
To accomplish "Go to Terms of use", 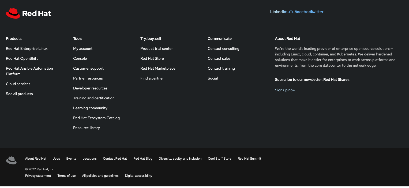I will pos(66,176).
